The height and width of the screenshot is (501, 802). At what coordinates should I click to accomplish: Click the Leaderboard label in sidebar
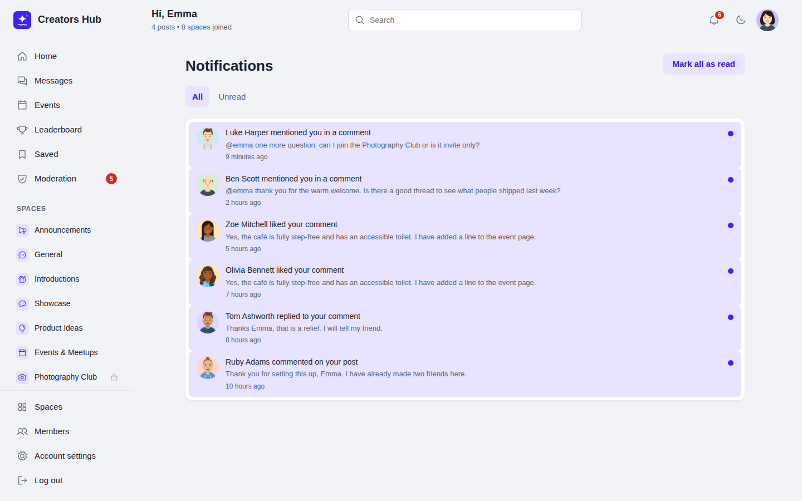58,130
